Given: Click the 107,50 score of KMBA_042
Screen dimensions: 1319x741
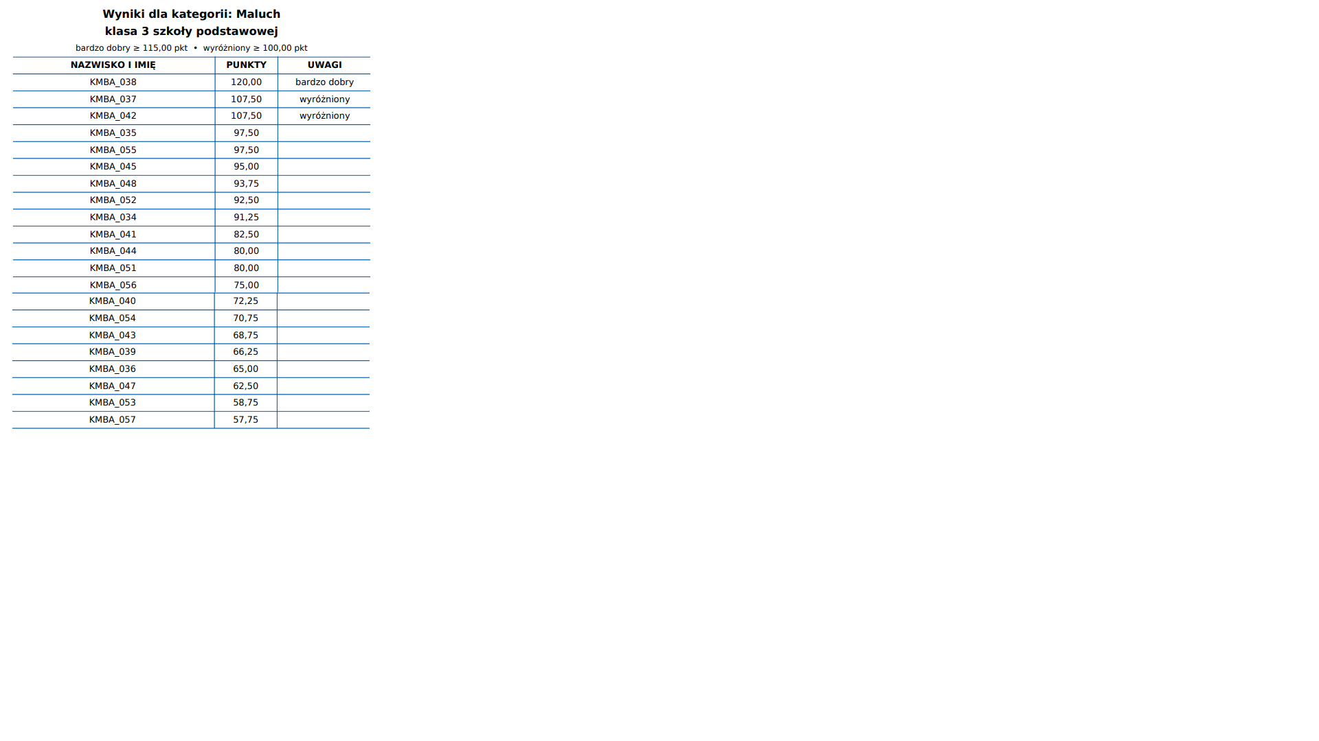Looking at the screenshot, I should coord(247,116).
